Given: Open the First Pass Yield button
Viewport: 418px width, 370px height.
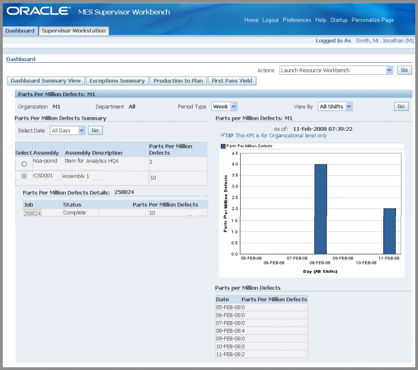Looking at the screenshot, I should (x=232, y=81).
